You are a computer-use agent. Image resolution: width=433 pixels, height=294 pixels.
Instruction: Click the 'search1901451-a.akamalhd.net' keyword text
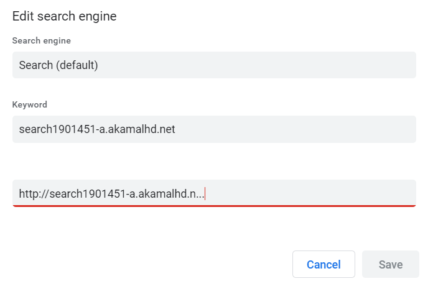[97, 129]
